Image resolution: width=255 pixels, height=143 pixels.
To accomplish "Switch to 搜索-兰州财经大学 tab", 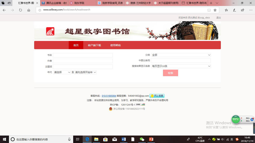I will 138,3.
